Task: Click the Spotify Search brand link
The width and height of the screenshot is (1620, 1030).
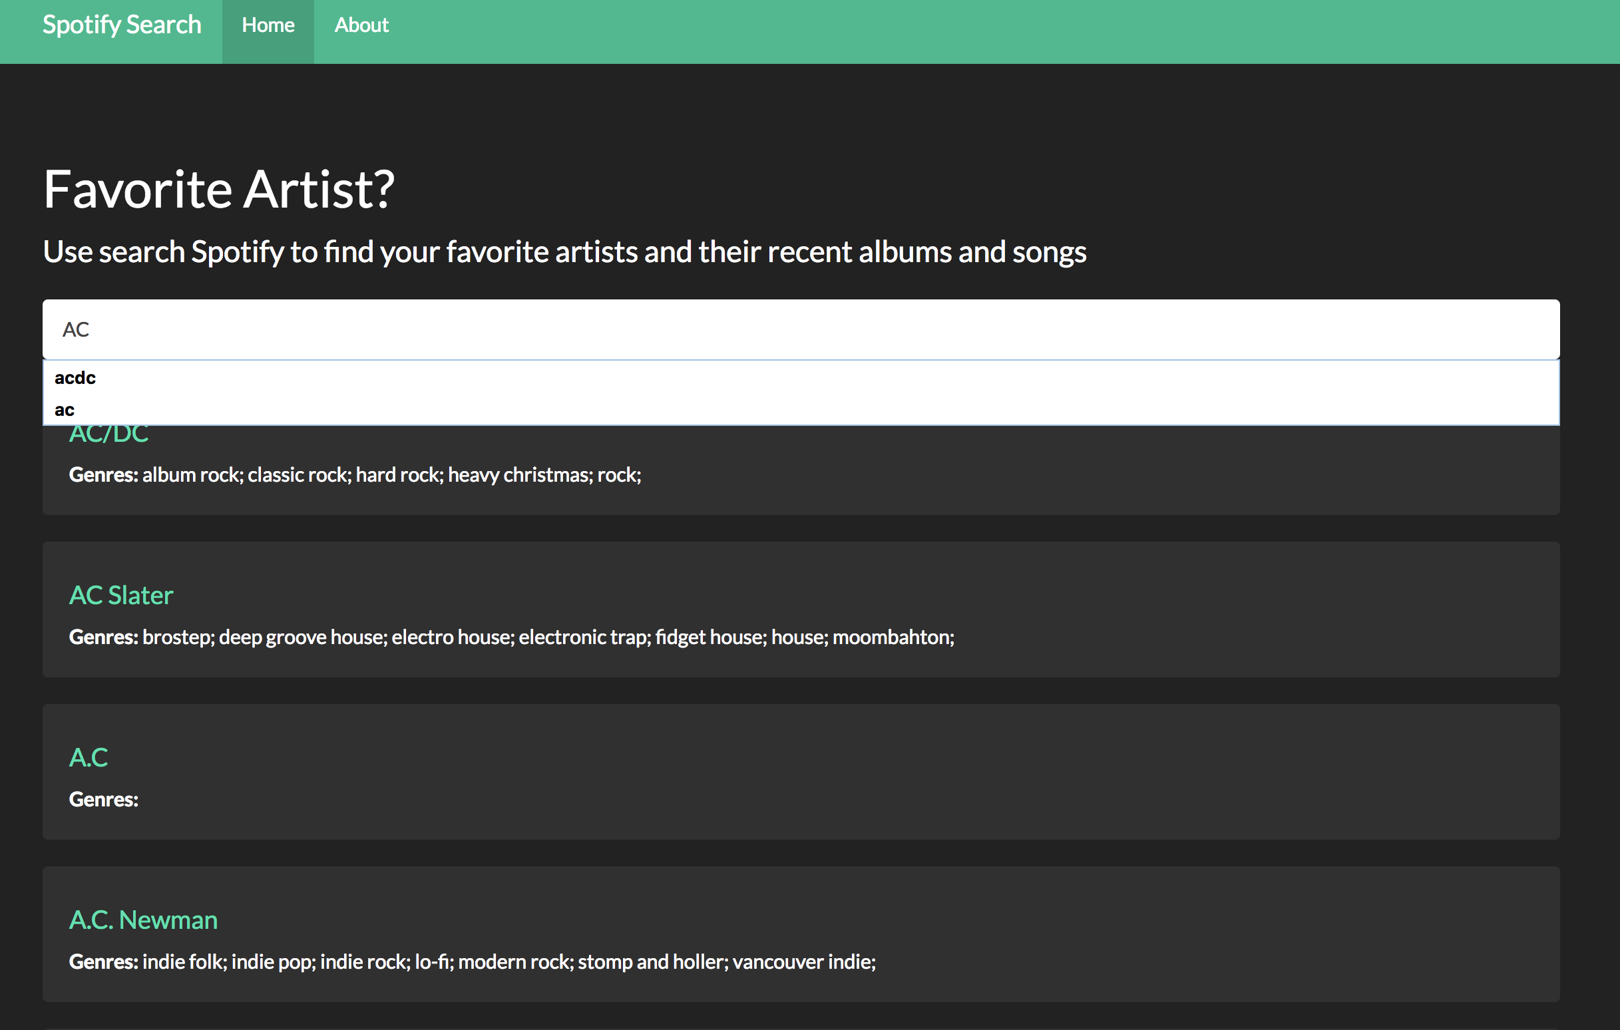Action: (122, 25)
